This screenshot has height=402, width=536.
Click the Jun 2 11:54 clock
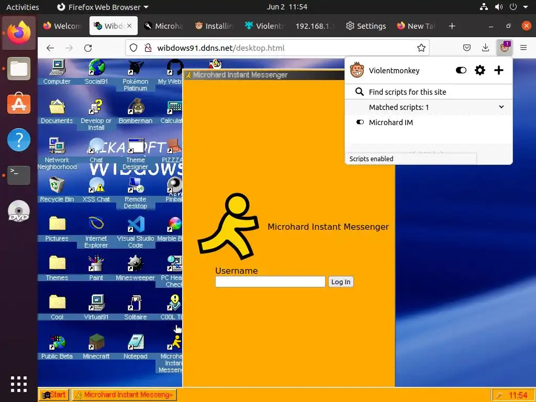(x=287, y=7)
